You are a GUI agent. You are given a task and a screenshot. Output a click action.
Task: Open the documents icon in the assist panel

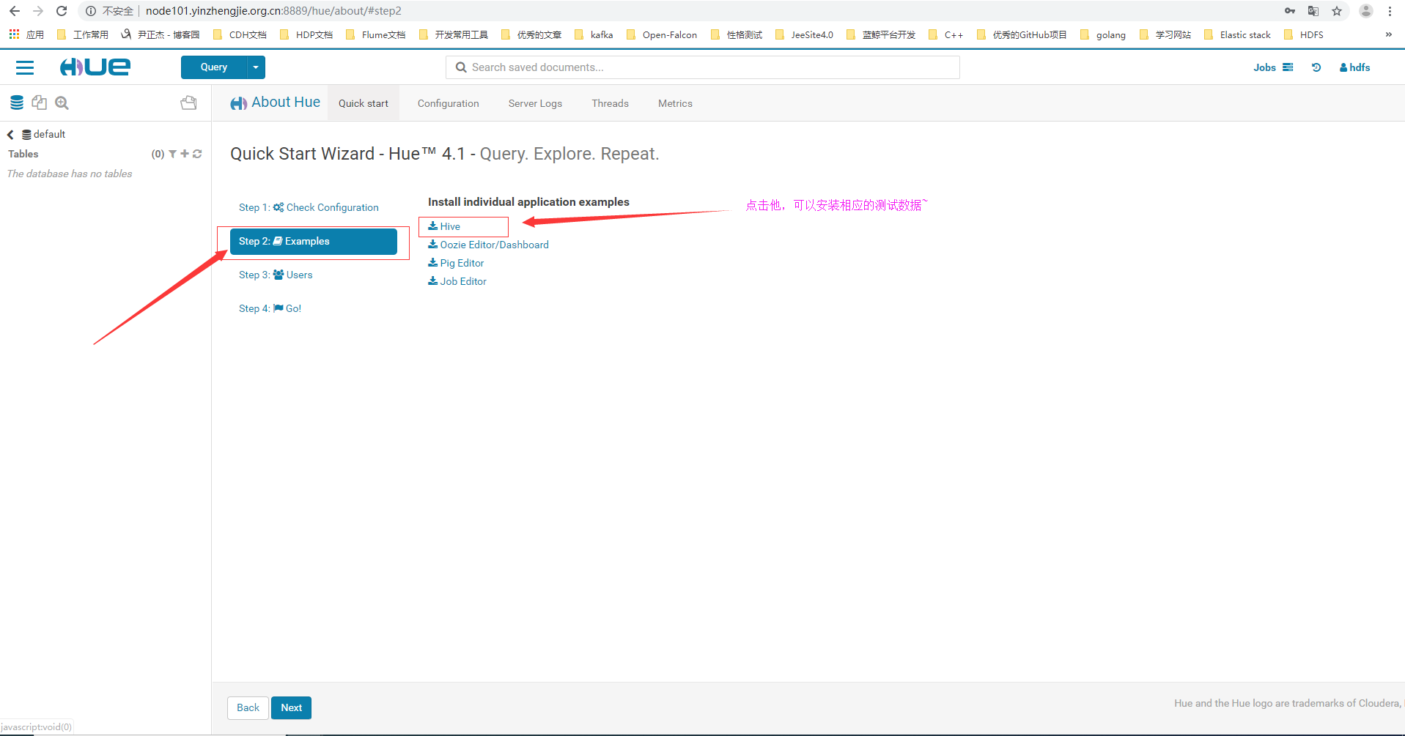(39, 103)
